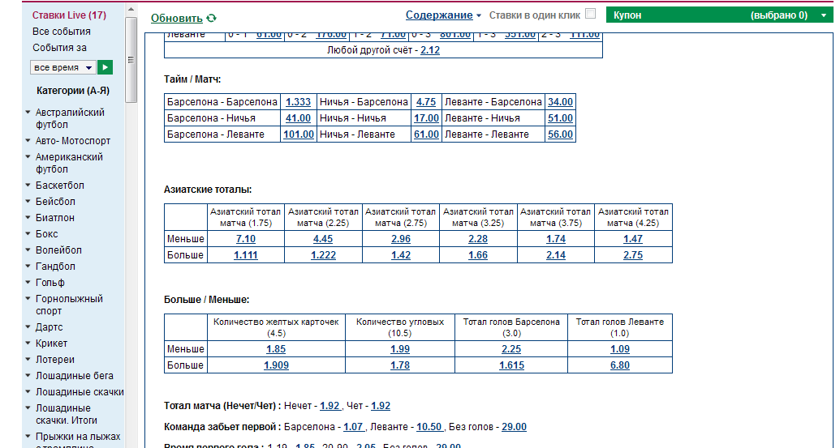Click the refresh icon next to Обновить
840x448 pixels.
pos(212,18)
